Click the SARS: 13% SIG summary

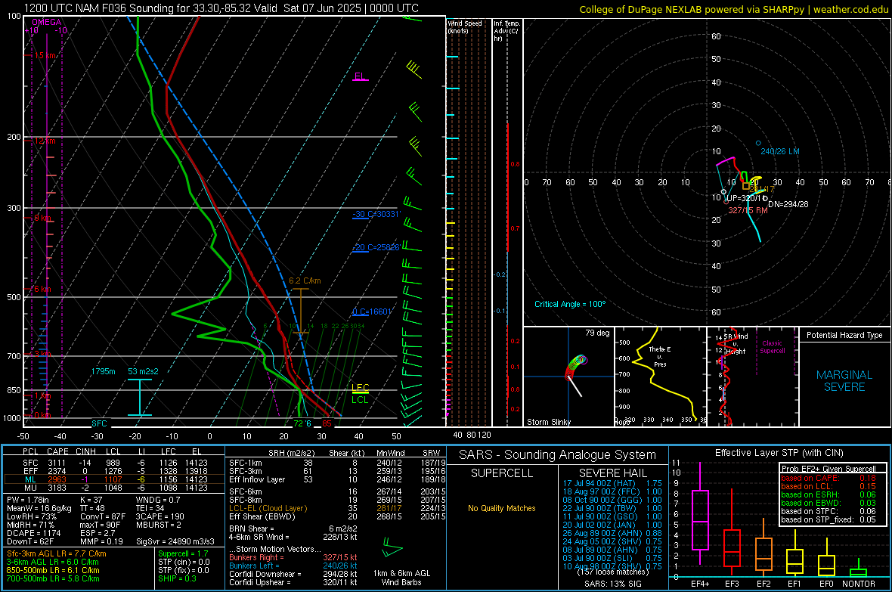[612, 584]
